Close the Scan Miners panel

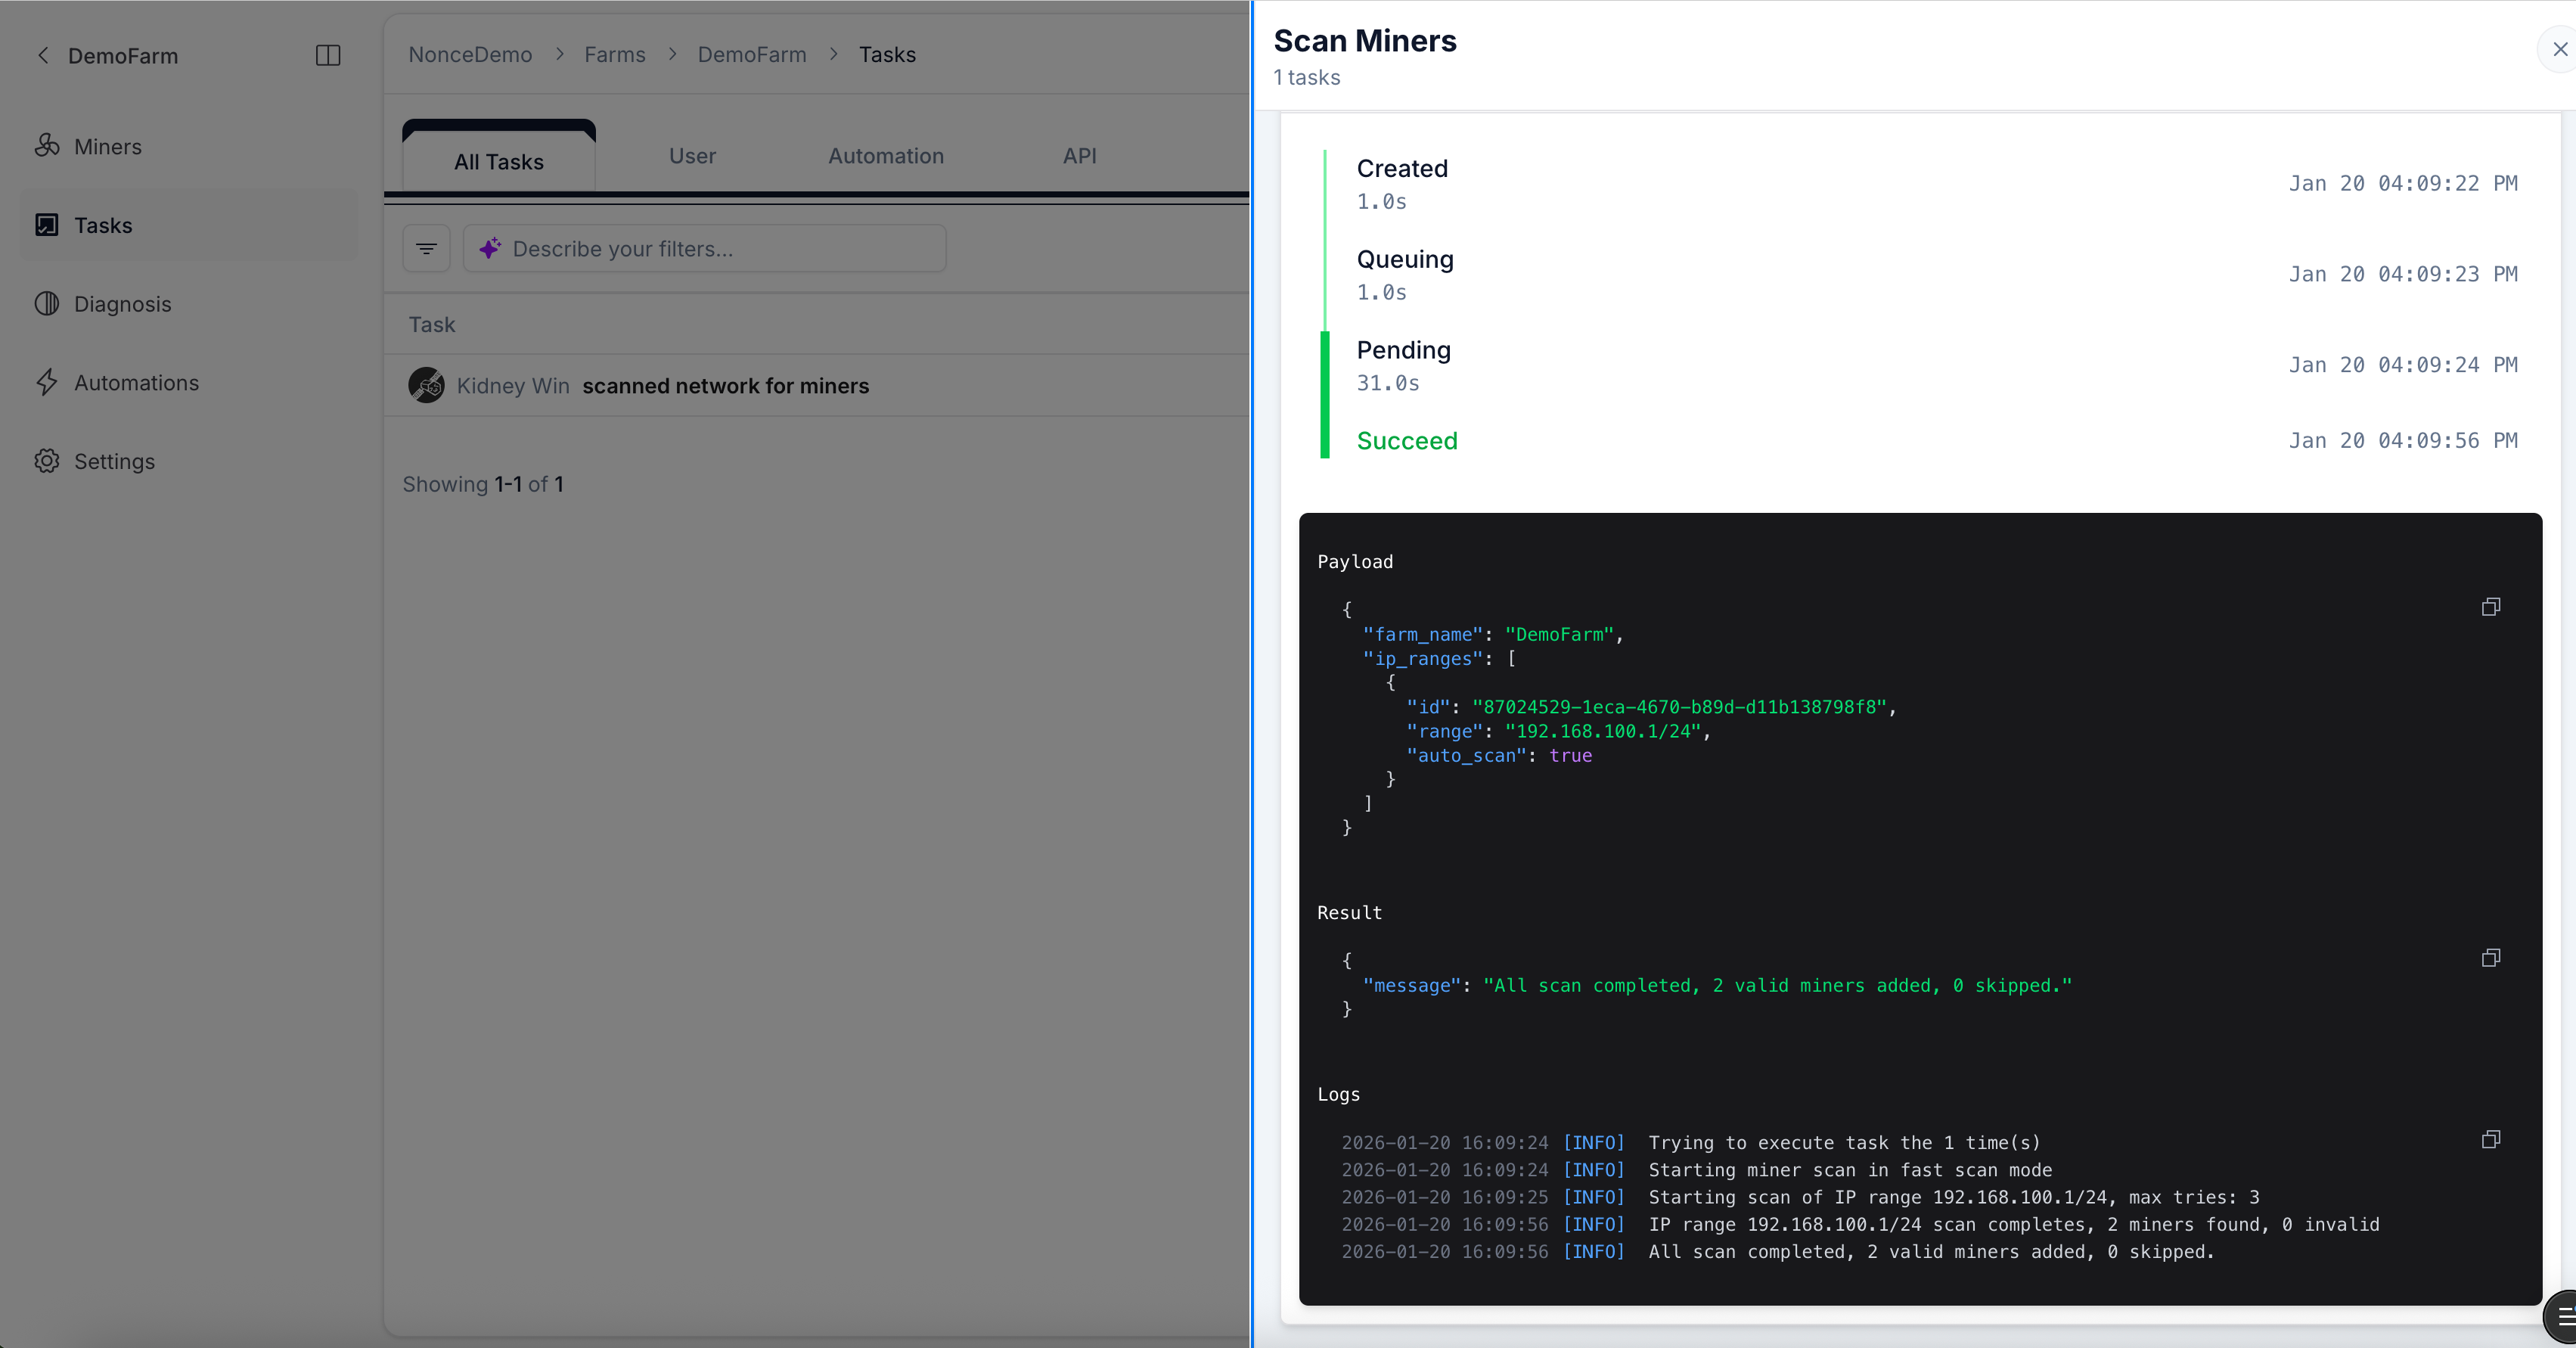click(x=2559, y=49)
